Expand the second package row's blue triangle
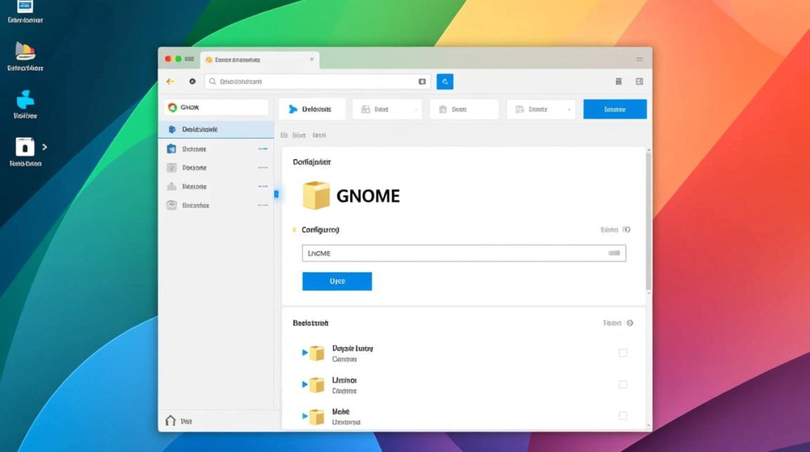The height and width of the screenshot is (452, 810). (x=305, y=385)
